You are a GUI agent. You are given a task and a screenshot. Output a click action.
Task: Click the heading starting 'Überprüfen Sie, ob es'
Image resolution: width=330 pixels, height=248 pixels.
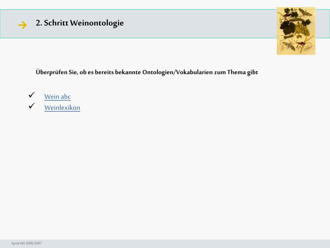click(x=147, y=72)
